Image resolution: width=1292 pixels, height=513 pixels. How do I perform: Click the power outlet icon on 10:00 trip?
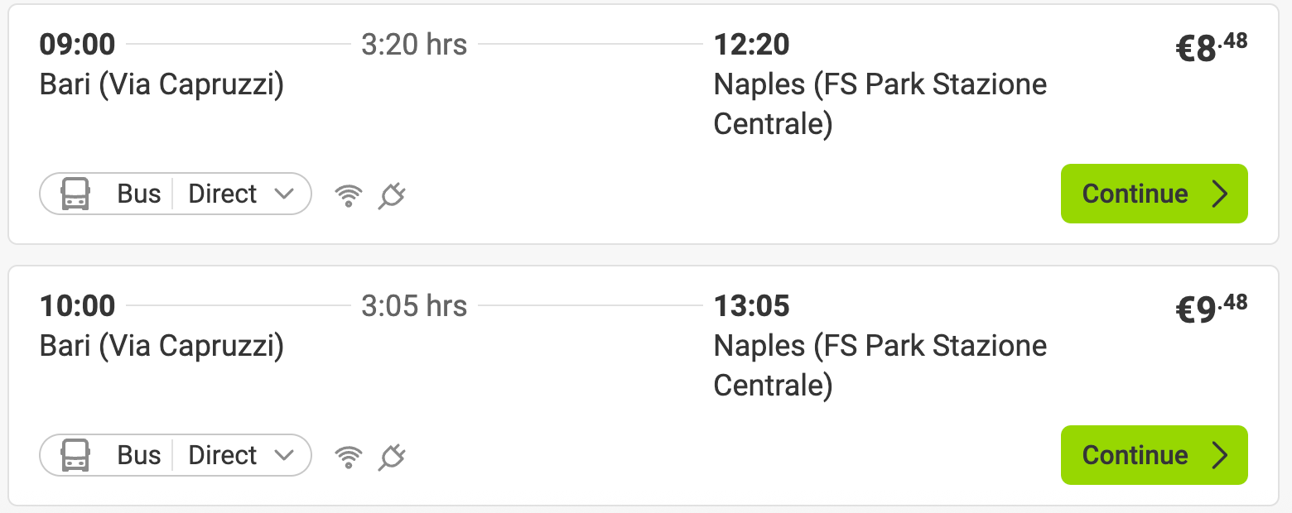click(x=392, y=457)
